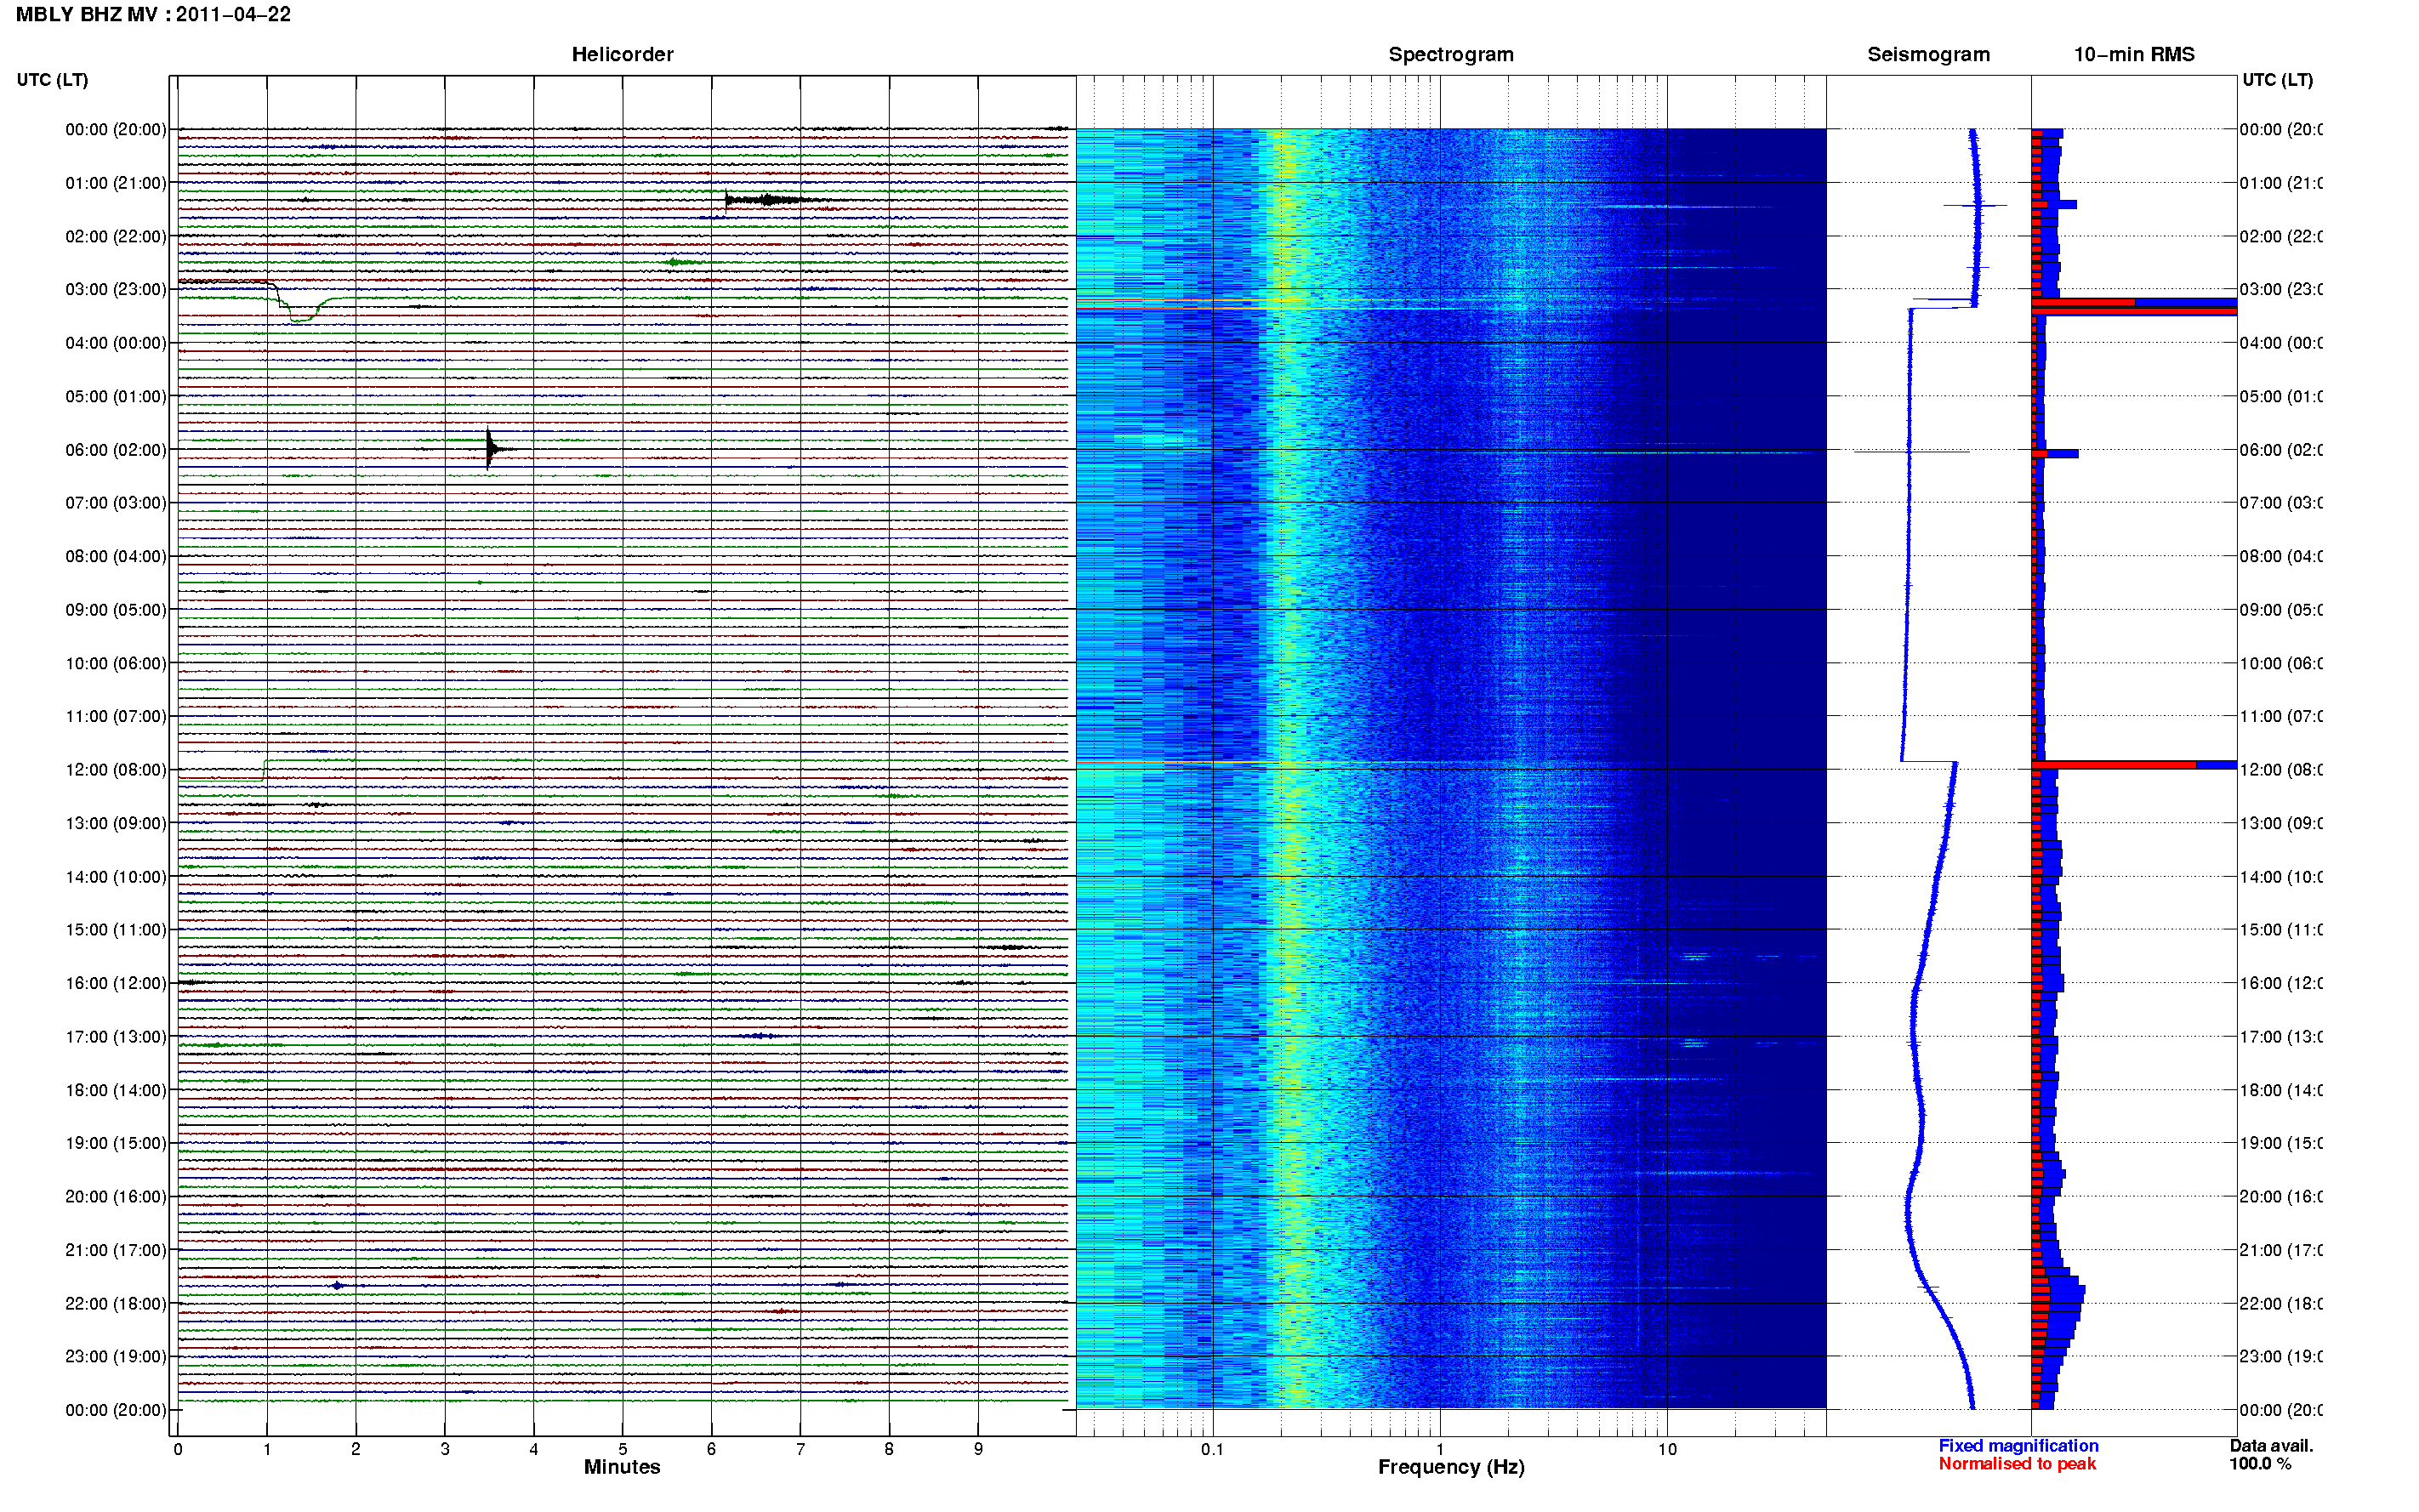Click the minute 9 tick label
The height and width of the screenshot is (1512, 2419).
[978, 1448]
